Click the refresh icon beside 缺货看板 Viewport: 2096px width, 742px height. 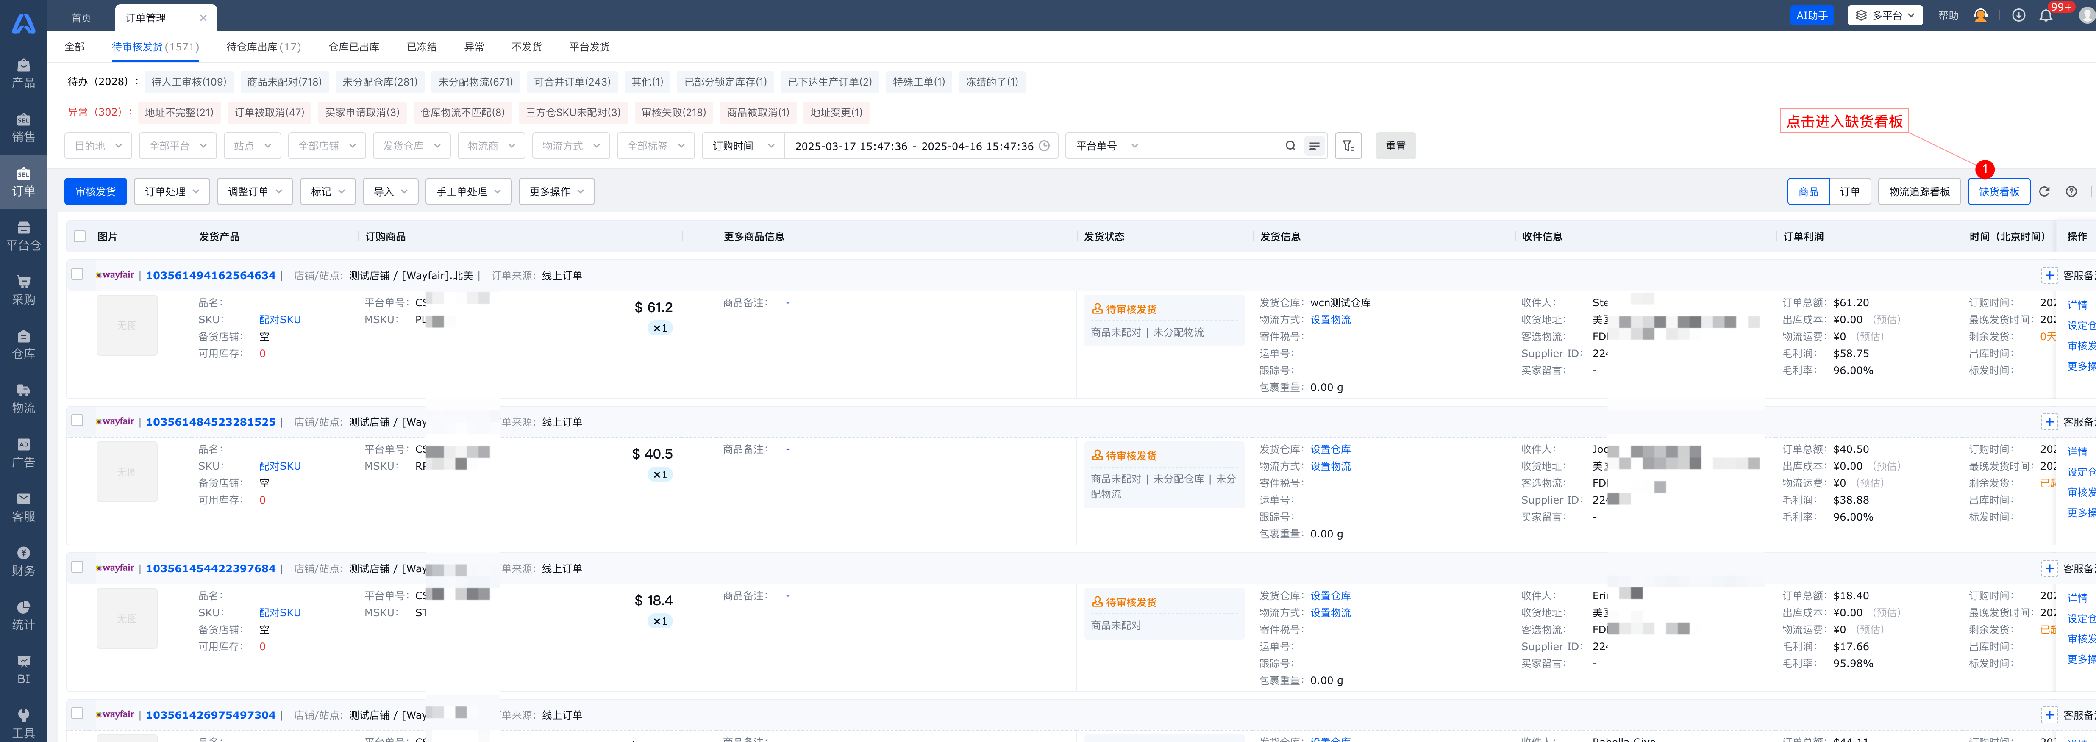[x=2044, y=192]
